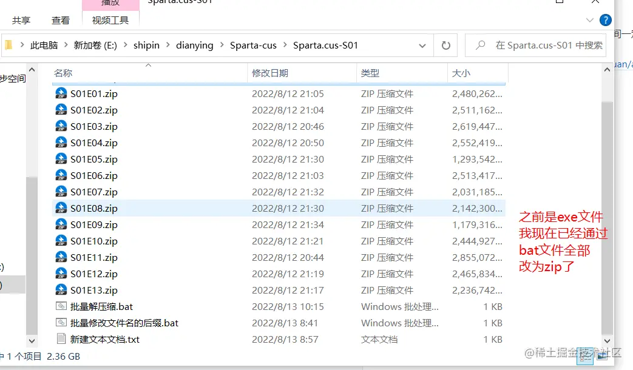This screenshot has width=633, height=370.
Task: Select the S01E07.zip file icon
Action: pyautogui.click(x=61, y=192)
